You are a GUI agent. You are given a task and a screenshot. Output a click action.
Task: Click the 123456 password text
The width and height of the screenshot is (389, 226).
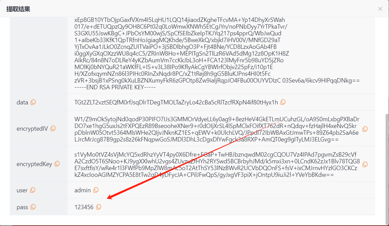84,207
